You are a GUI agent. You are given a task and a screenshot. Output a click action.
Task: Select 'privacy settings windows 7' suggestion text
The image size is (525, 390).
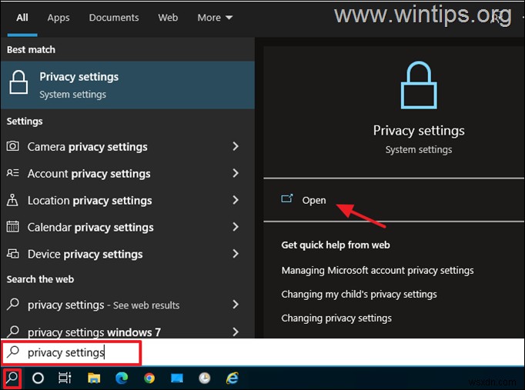click(94, 332)
